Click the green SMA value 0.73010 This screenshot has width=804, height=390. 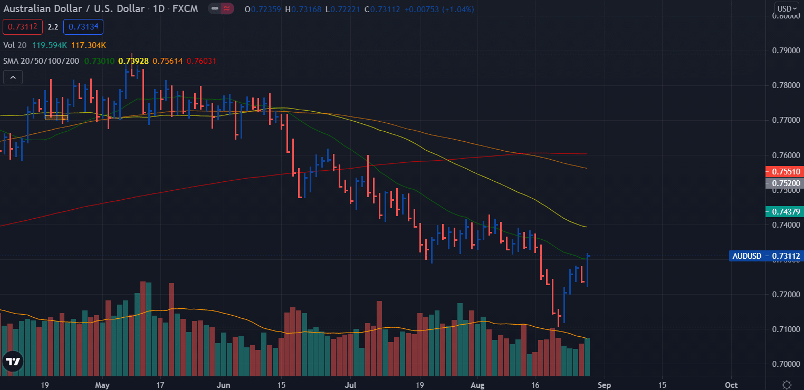tap(99, 61)
